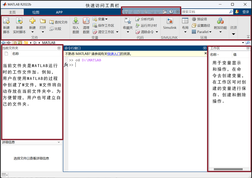Screen dimensions: 252x178
Task: Open the 快速入门 link
Action: [x=114, y=54]
